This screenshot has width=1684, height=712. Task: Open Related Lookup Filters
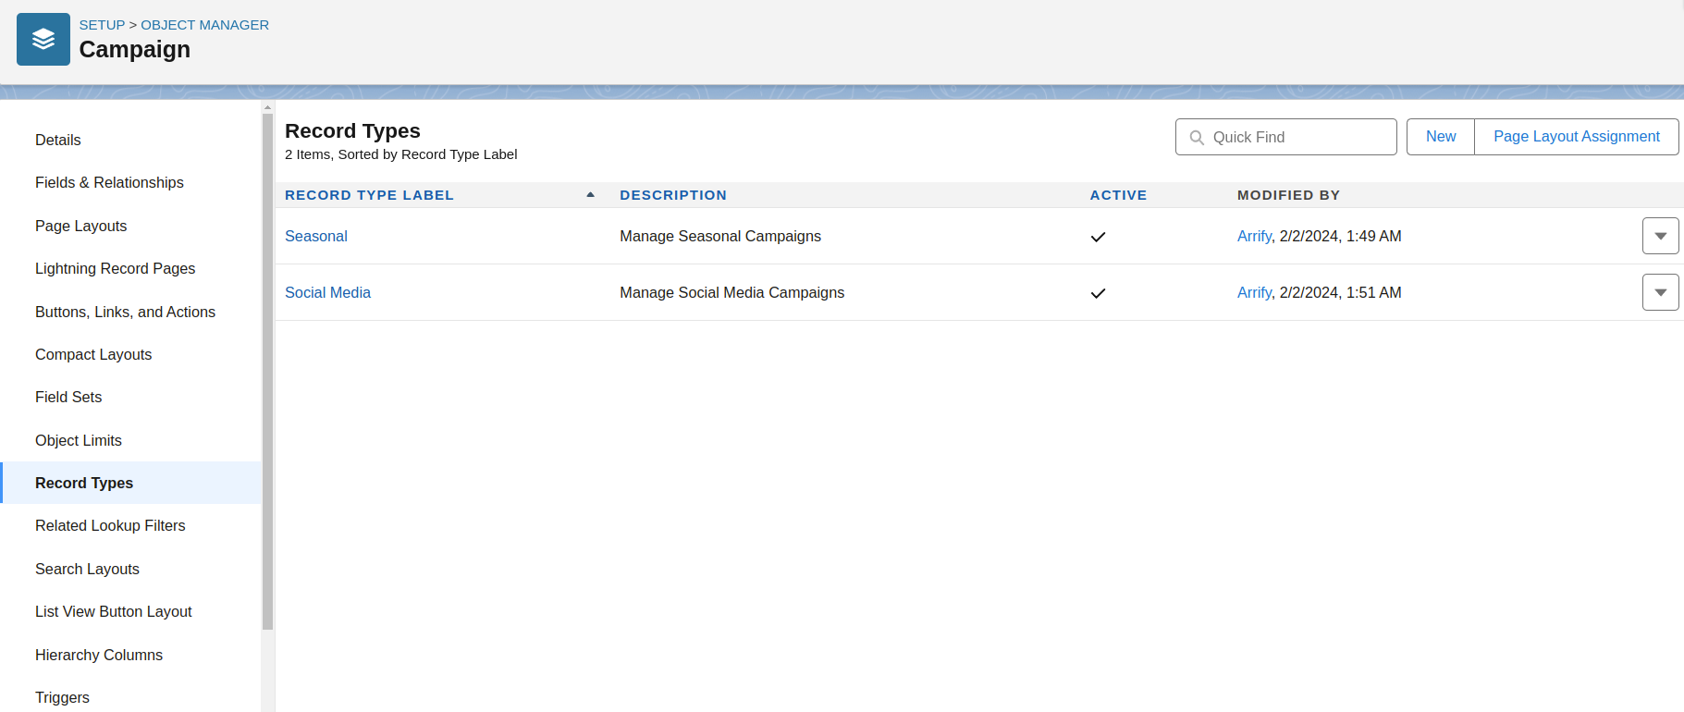pos(110,525)
